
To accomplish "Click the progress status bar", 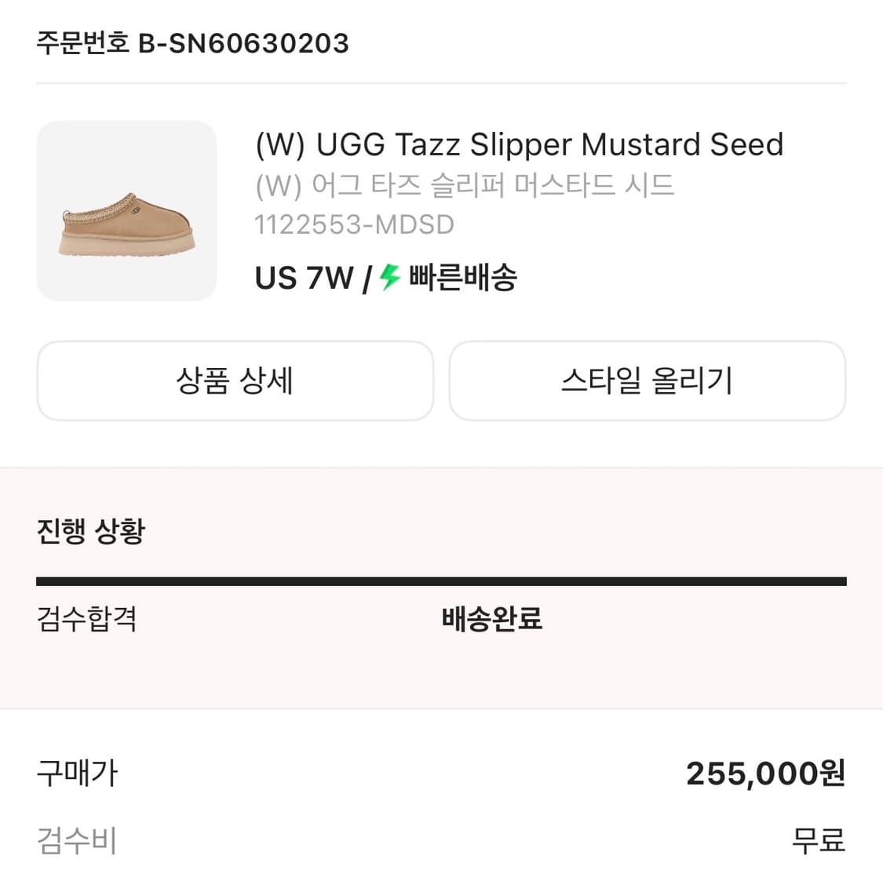I will [x=441, y=580].
